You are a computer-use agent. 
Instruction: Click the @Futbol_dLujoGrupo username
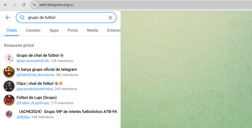(x=33, y=103)
